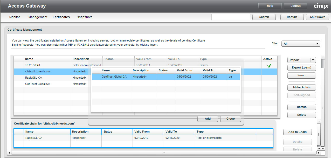Open the Filter All dropdown
This screenshot has height=158, width=331.
pos(301,44)
